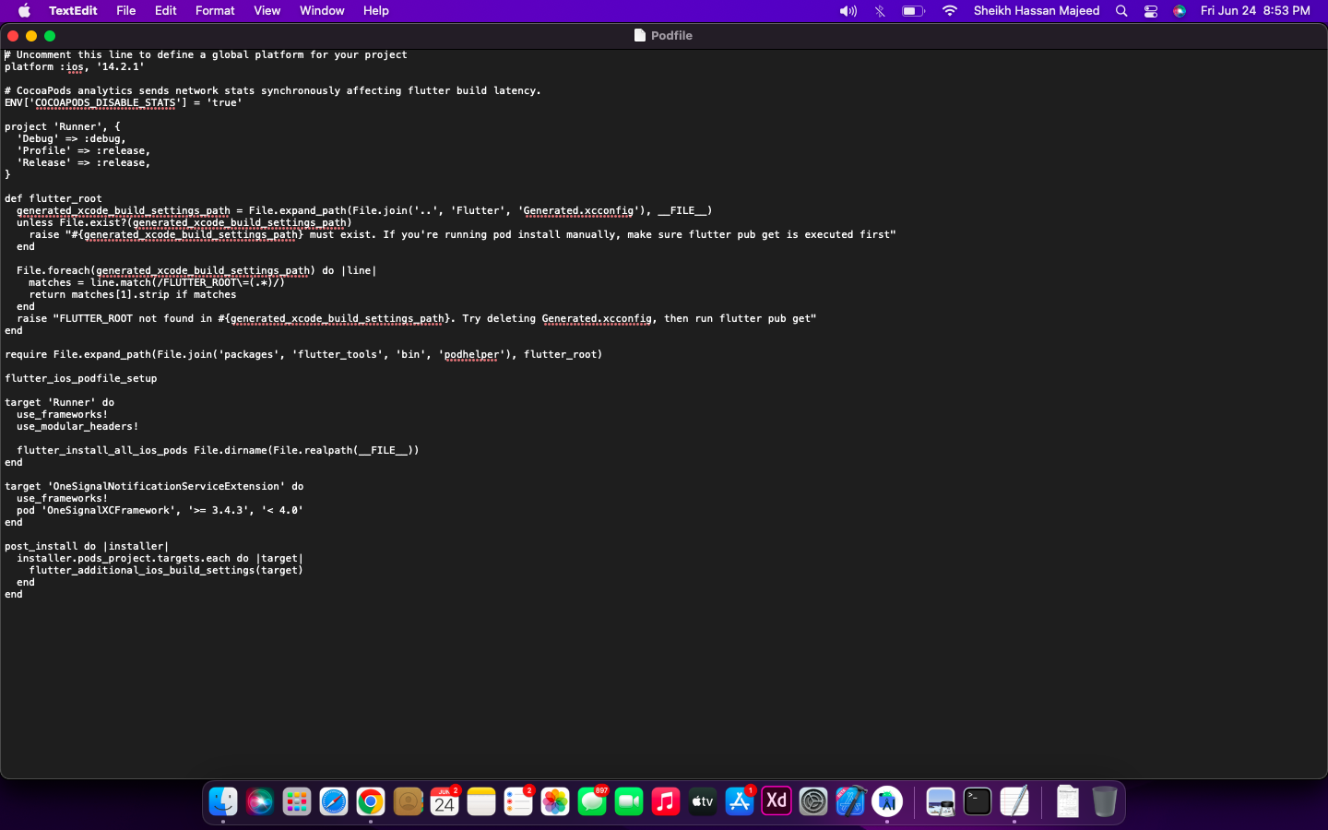
Task: Open the Edit menu in menu bar
Action: [x=166, y=10]
